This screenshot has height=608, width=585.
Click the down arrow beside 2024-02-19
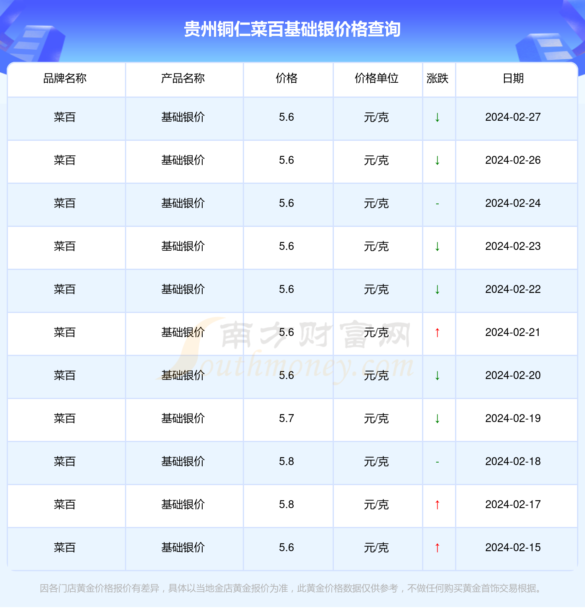click(x=437, y=419)
